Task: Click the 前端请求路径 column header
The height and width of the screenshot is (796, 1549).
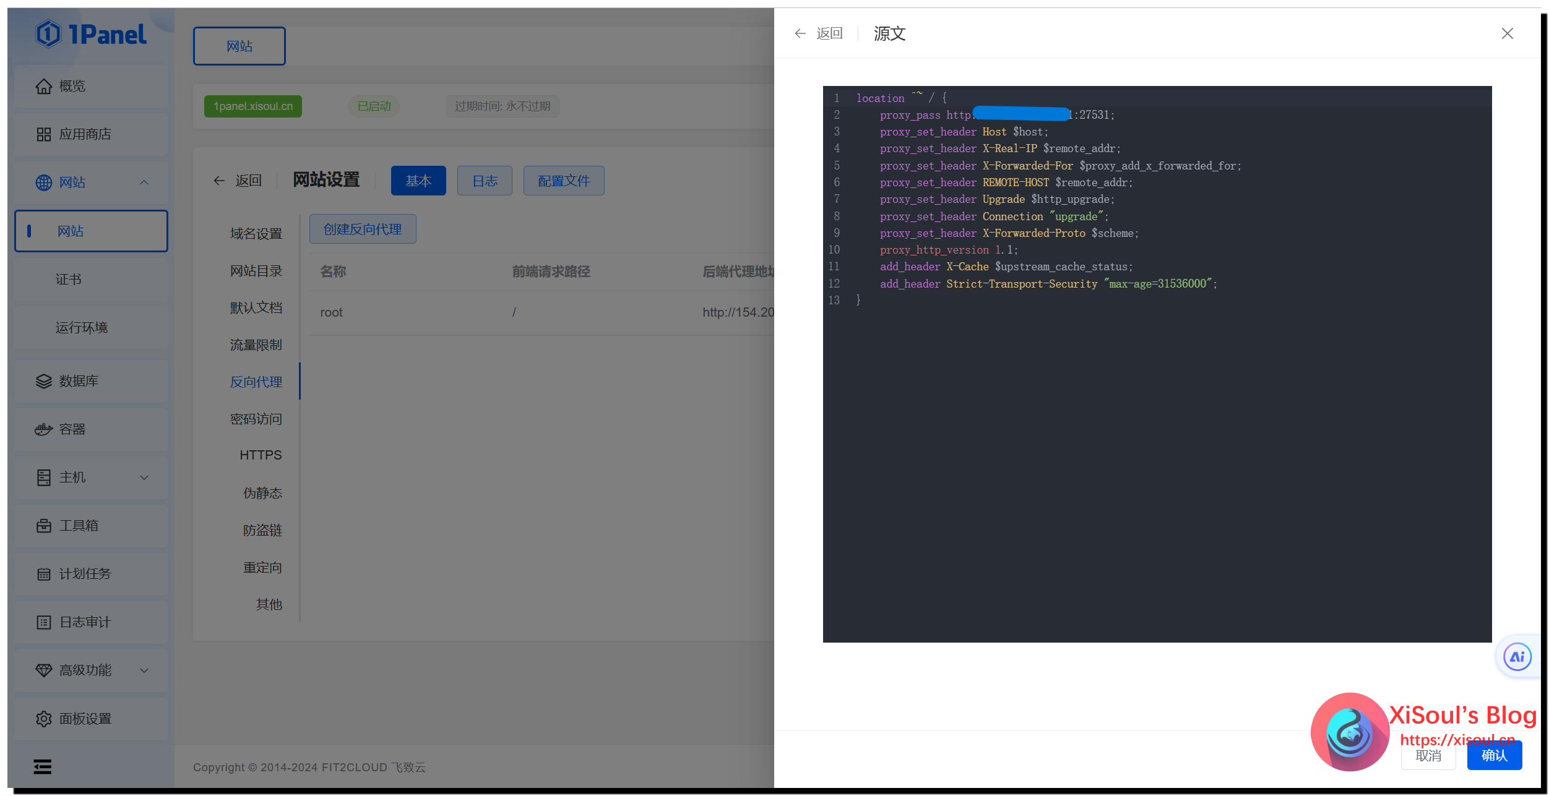Action: (551, 272)
